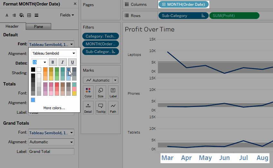The image size is (273, 168).
Task: Toggle Bold formatting
Action: click(x=53, y=62)
